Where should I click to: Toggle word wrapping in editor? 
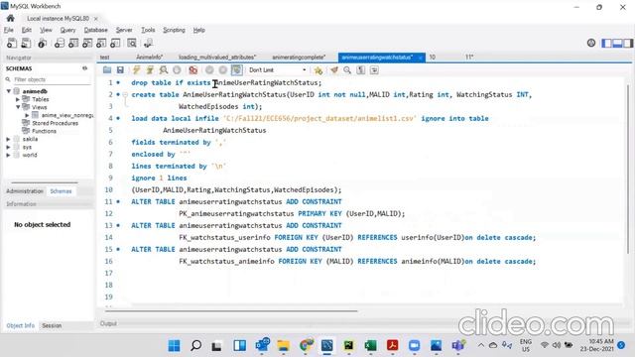point(374,70)
